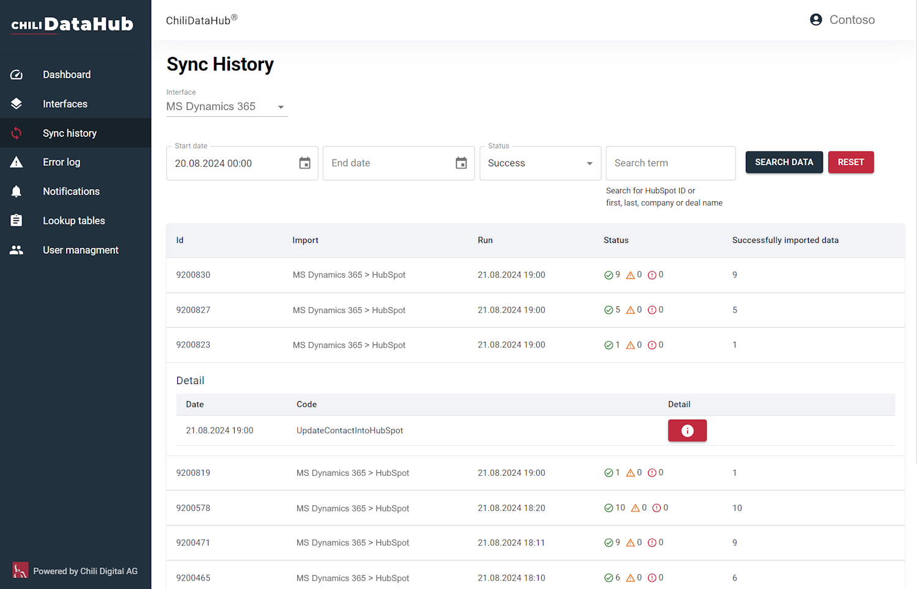
Task: Open the Interface dropdown MS Dynamics 365
Action: 227,106
